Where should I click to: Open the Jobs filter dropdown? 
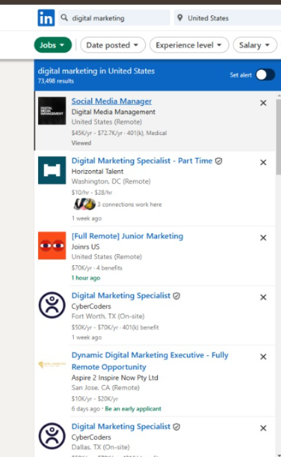tap(53, 45)
